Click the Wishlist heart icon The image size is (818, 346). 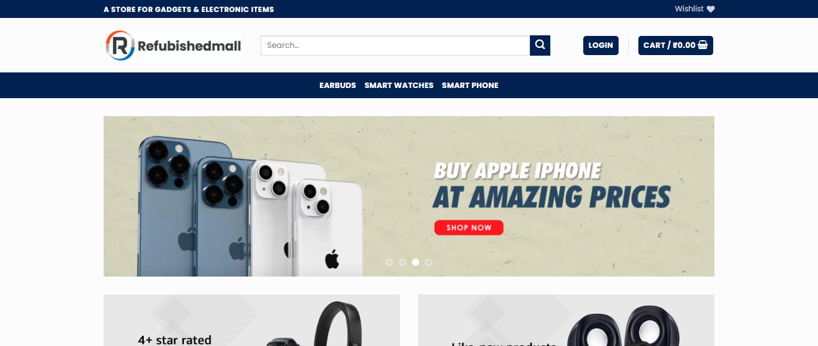(711, 9)
